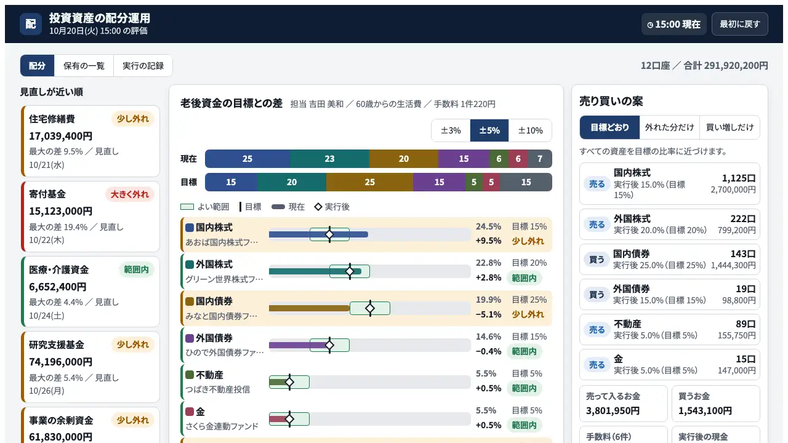This screenshot has width=788, height=443.
Task: Click 売る tag for 外国株式 trade
Action: click(597, 225)
